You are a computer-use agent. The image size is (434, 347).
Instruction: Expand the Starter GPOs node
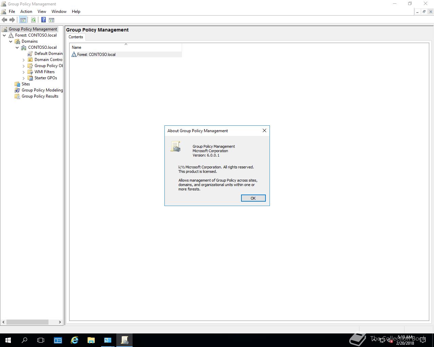(24, 78)
